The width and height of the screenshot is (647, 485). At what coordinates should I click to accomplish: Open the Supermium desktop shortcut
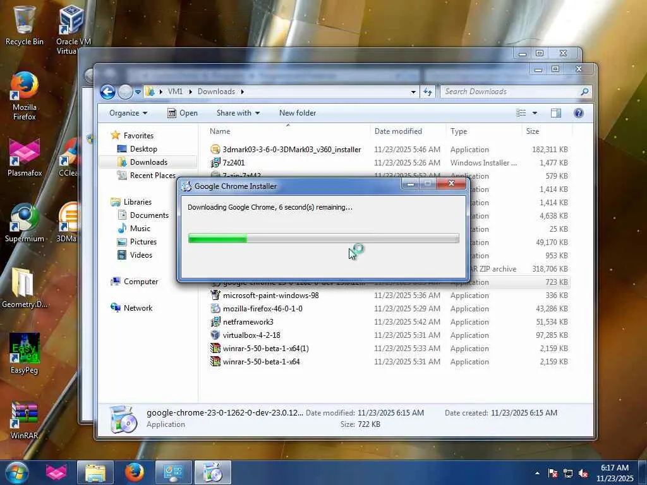25,223
